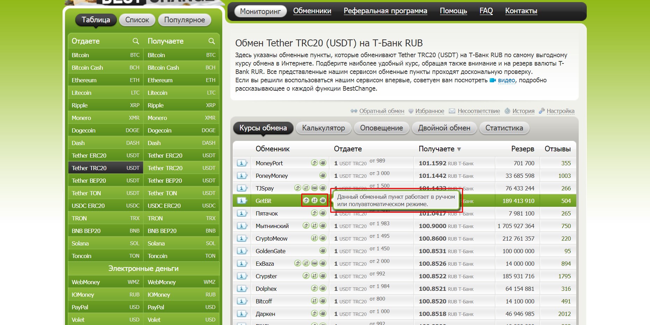The image size is (650, 325).
Task: Sort by Отзывы column header
Action: pos(558,149)
